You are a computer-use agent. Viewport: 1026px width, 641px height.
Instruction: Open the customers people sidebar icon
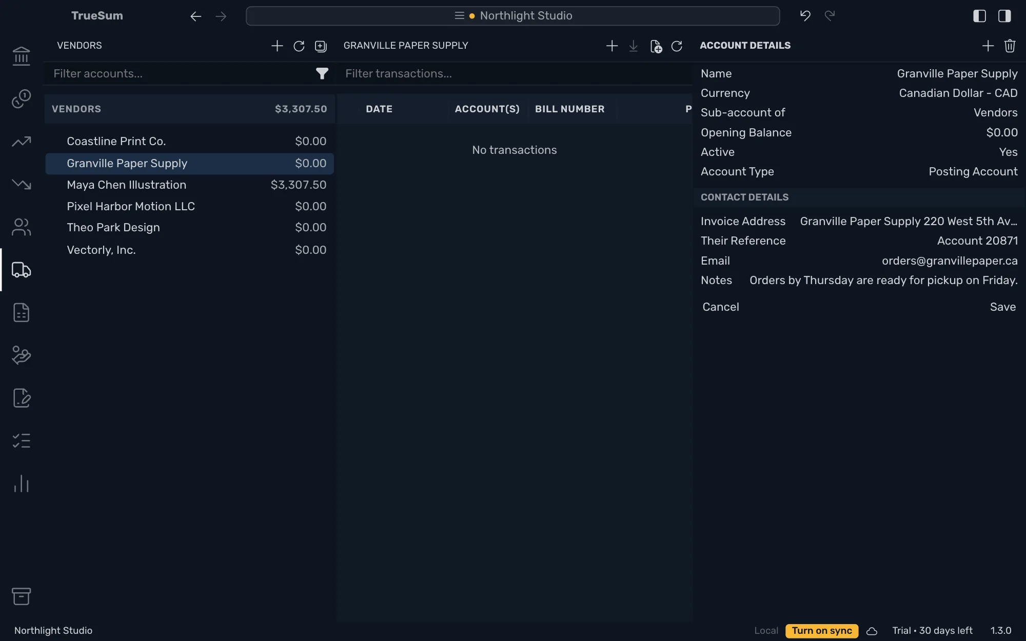click(x=21, y=227)
